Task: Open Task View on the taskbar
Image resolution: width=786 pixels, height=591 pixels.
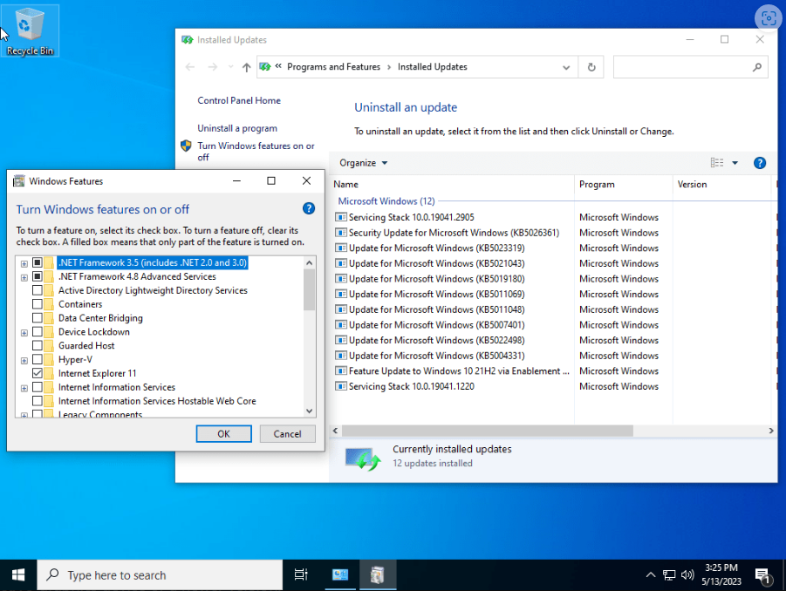Action: pos(301,575)
